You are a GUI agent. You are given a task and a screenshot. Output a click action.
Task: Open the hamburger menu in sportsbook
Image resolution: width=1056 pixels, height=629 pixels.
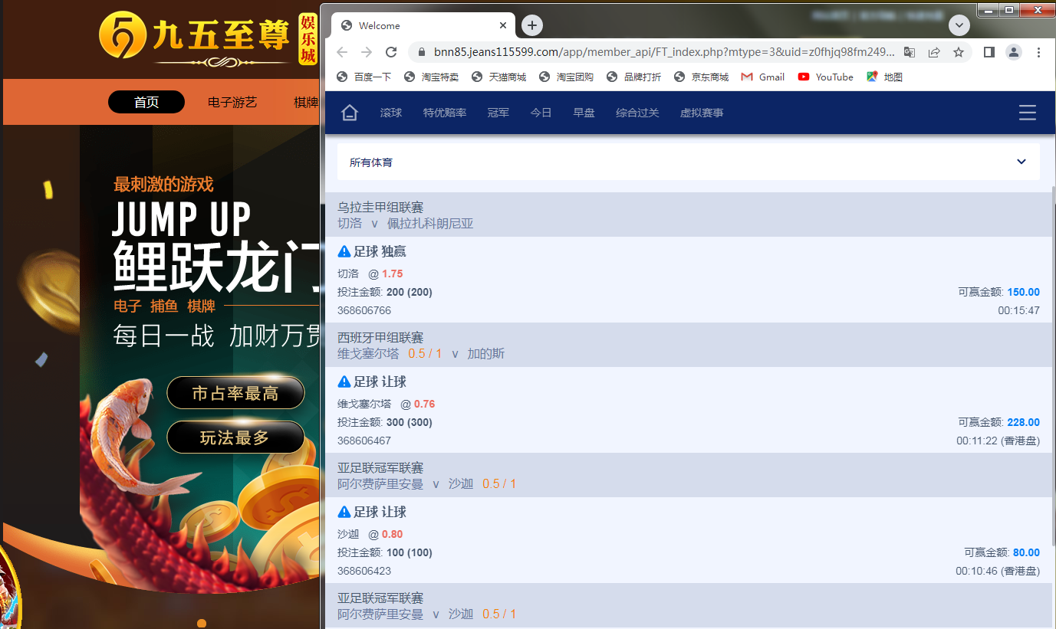tap(1028, 113)
